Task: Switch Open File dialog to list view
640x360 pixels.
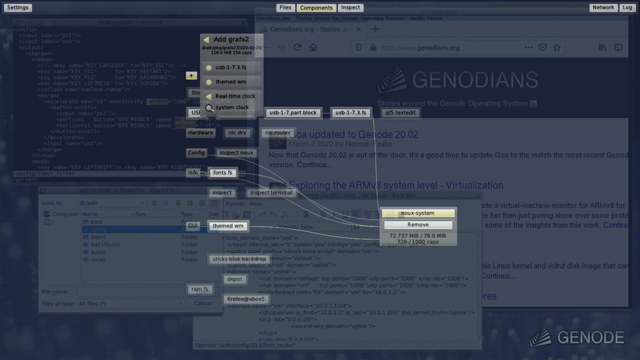Action: 202,203
